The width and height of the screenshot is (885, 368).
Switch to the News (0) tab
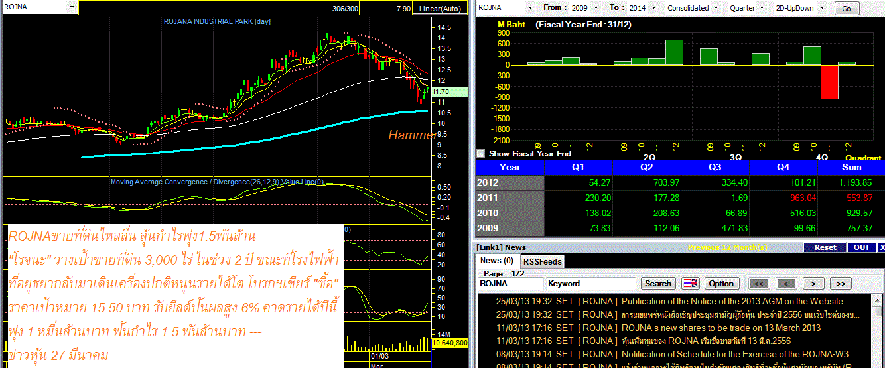497,261
